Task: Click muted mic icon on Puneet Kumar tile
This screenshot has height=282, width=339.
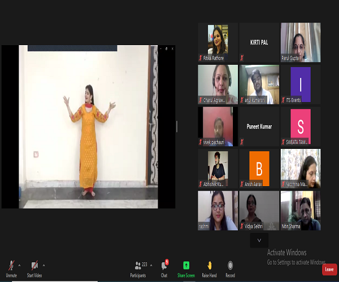Action: coord(242,142)
